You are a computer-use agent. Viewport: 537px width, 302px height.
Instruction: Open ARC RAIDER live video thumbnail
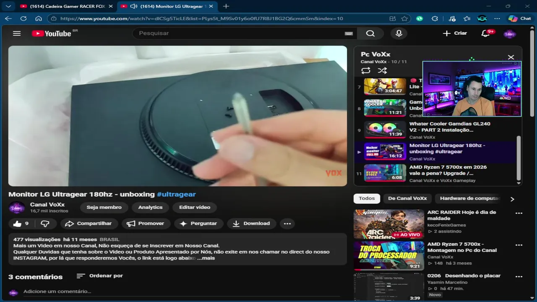point(389,224)
